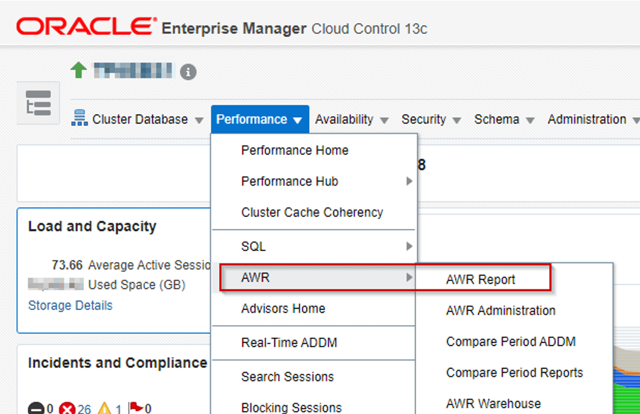
Task: Click the Used Space (GB) label
Action: coord(137,284)
